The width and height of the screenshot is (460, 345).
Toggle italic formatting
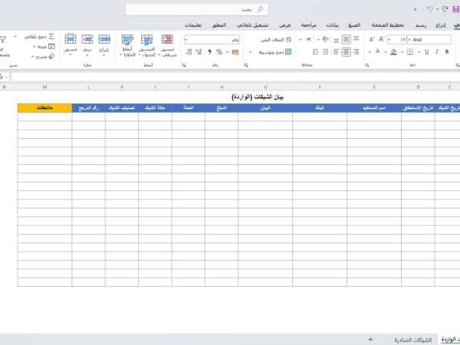pyautogui.click(x=438, y=52)
